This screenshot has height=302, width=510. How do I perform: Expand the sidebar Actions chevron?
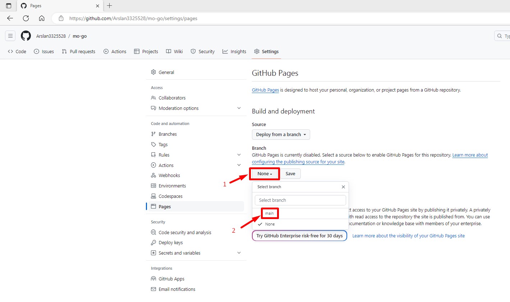239,165
